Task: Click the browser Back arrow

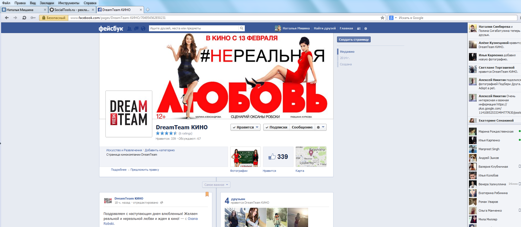Action: point(7,18)
